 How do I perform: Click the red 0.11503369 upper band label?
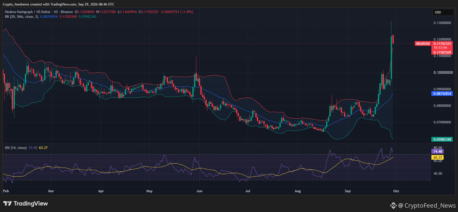442,52
